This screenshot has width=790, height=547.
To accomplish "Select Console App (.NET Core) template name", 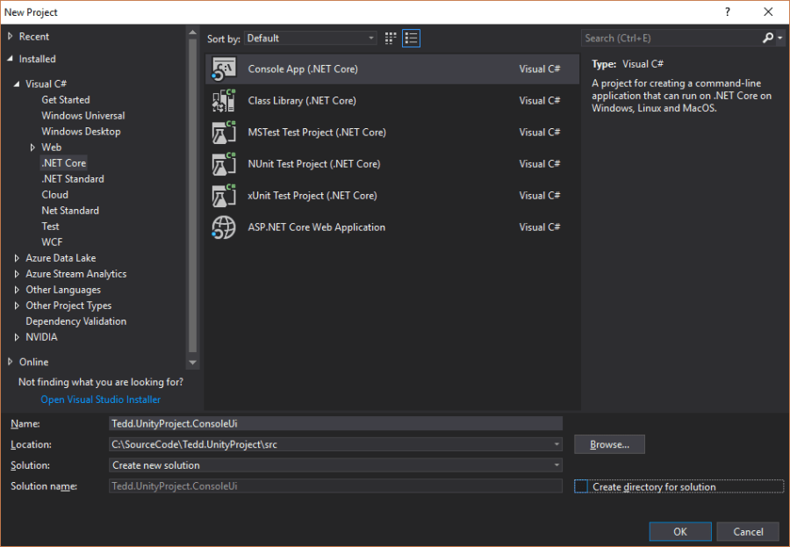I will [303, 69].
